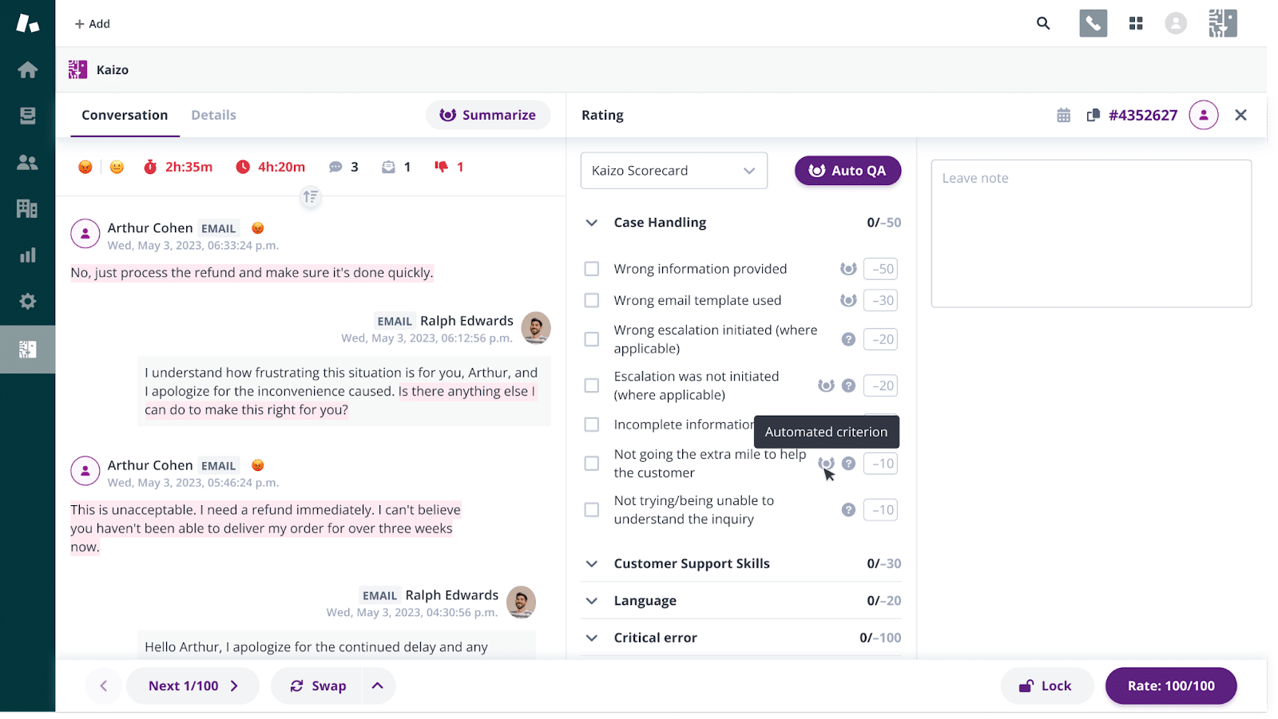Check Incomplete information checkbox
Image resolution: width=1278 pixels, height=719 pixels.
click(592, 425)
